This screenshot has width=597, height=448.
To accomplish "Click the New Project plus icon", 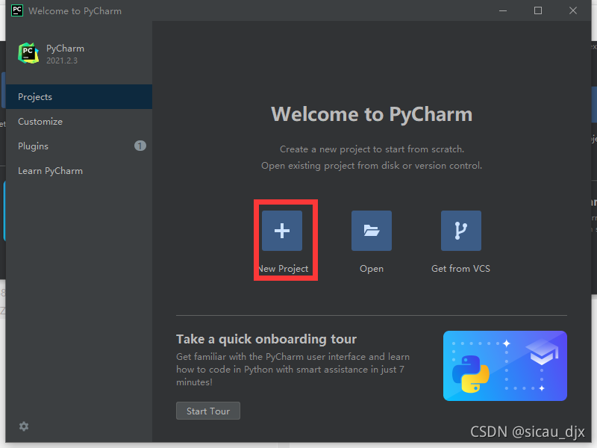I will 282,231.
